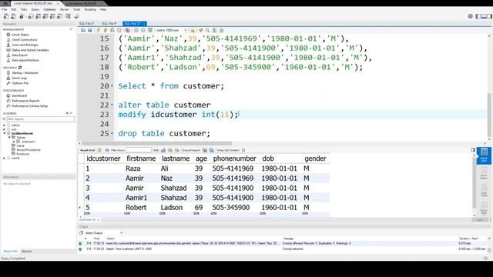Open the Limit to 1000 rows dropdown
This screenshot has height=277, width=493.
[x=171, y=31]
